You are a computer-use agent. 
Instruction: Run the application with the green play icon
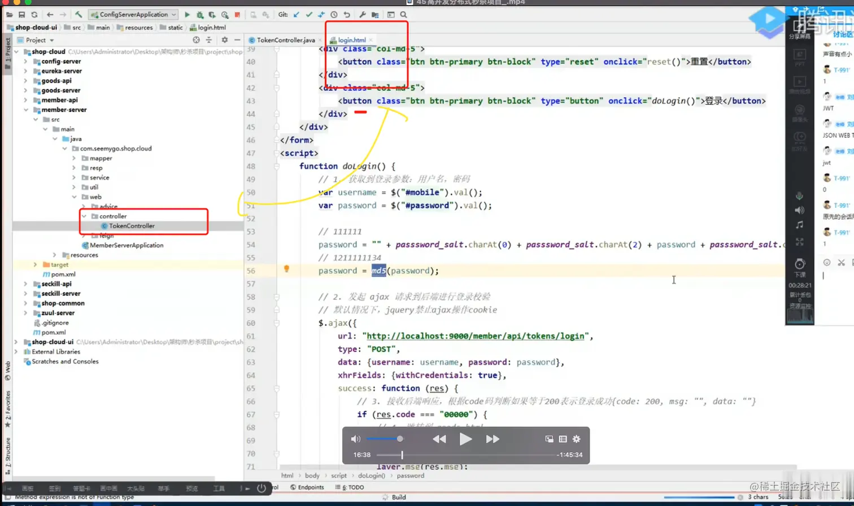189,15
